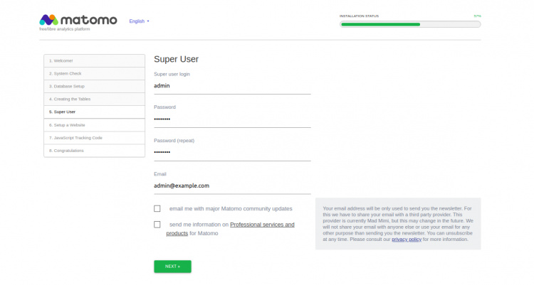Open the English language dropdown
Image resolution: width=534 pixels, height=285 pixels.
(x=139, y=21)
